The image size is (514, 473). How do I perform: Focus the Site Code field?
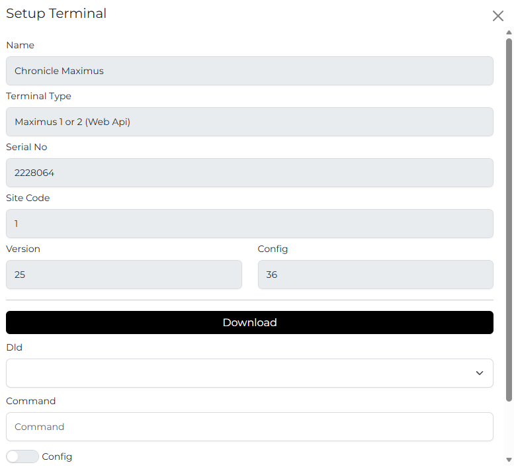[249, 224]
